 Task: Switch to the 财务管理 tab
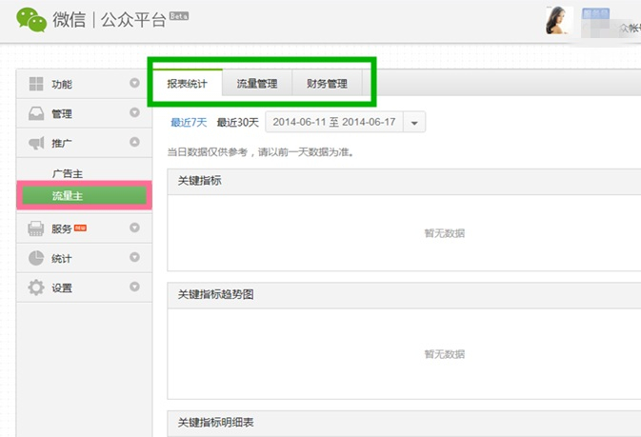pos(327,84)
